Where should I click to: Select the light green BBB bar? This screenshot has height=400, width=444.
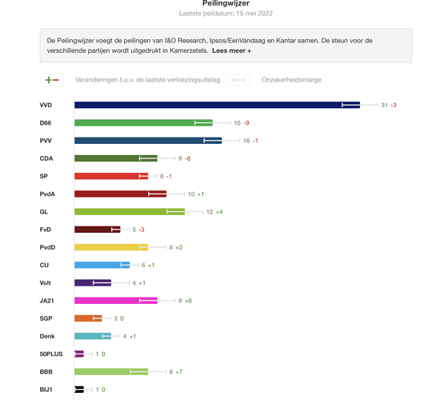click(111, 372)
